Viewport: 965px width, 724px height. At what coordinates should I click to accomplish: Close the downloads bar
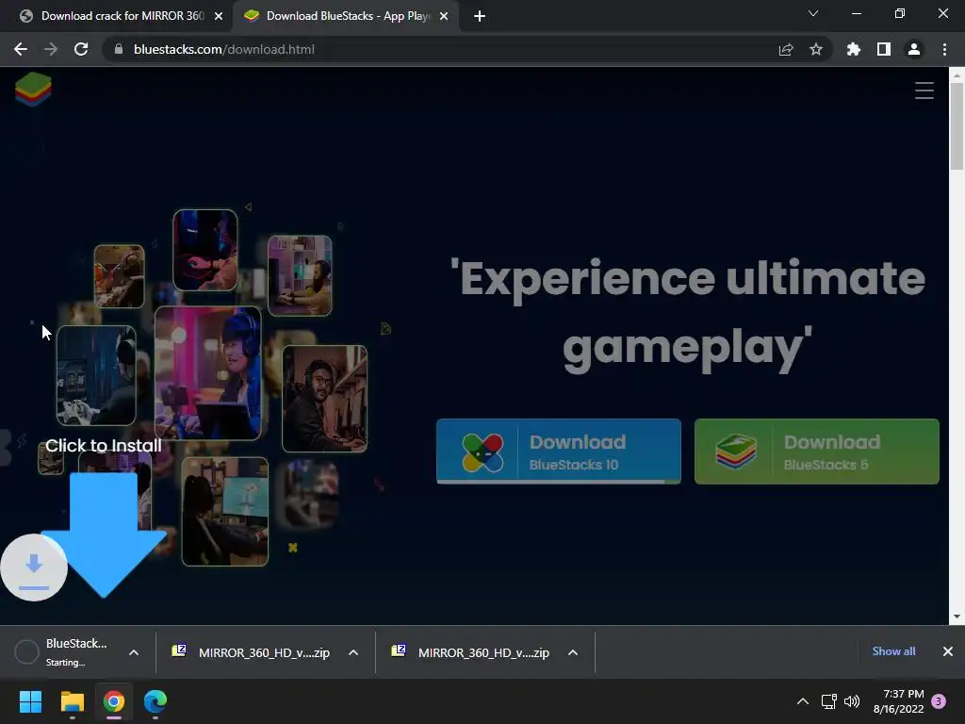(948, 651)
